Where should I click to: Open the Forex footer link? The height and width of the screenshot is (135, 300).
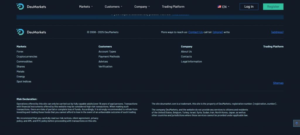tap(20, 51)
